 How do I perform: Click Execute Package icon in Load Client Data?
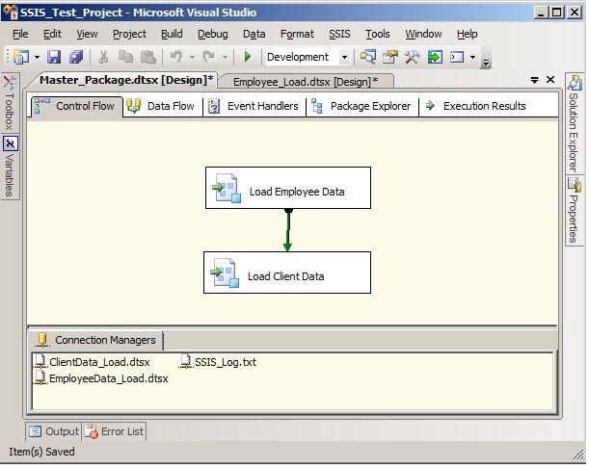click(x=225, y=273)
